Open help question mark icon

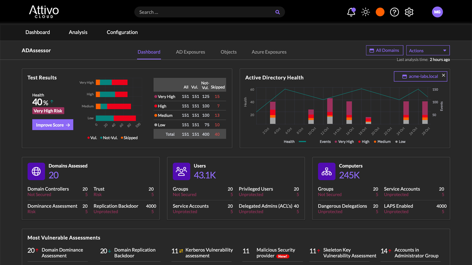tap(395, 12)
